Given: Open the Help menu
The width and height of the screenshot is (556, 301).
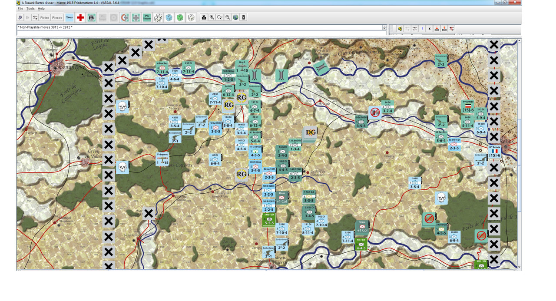Looking at the screenshot, I should (x=41, y=9).
